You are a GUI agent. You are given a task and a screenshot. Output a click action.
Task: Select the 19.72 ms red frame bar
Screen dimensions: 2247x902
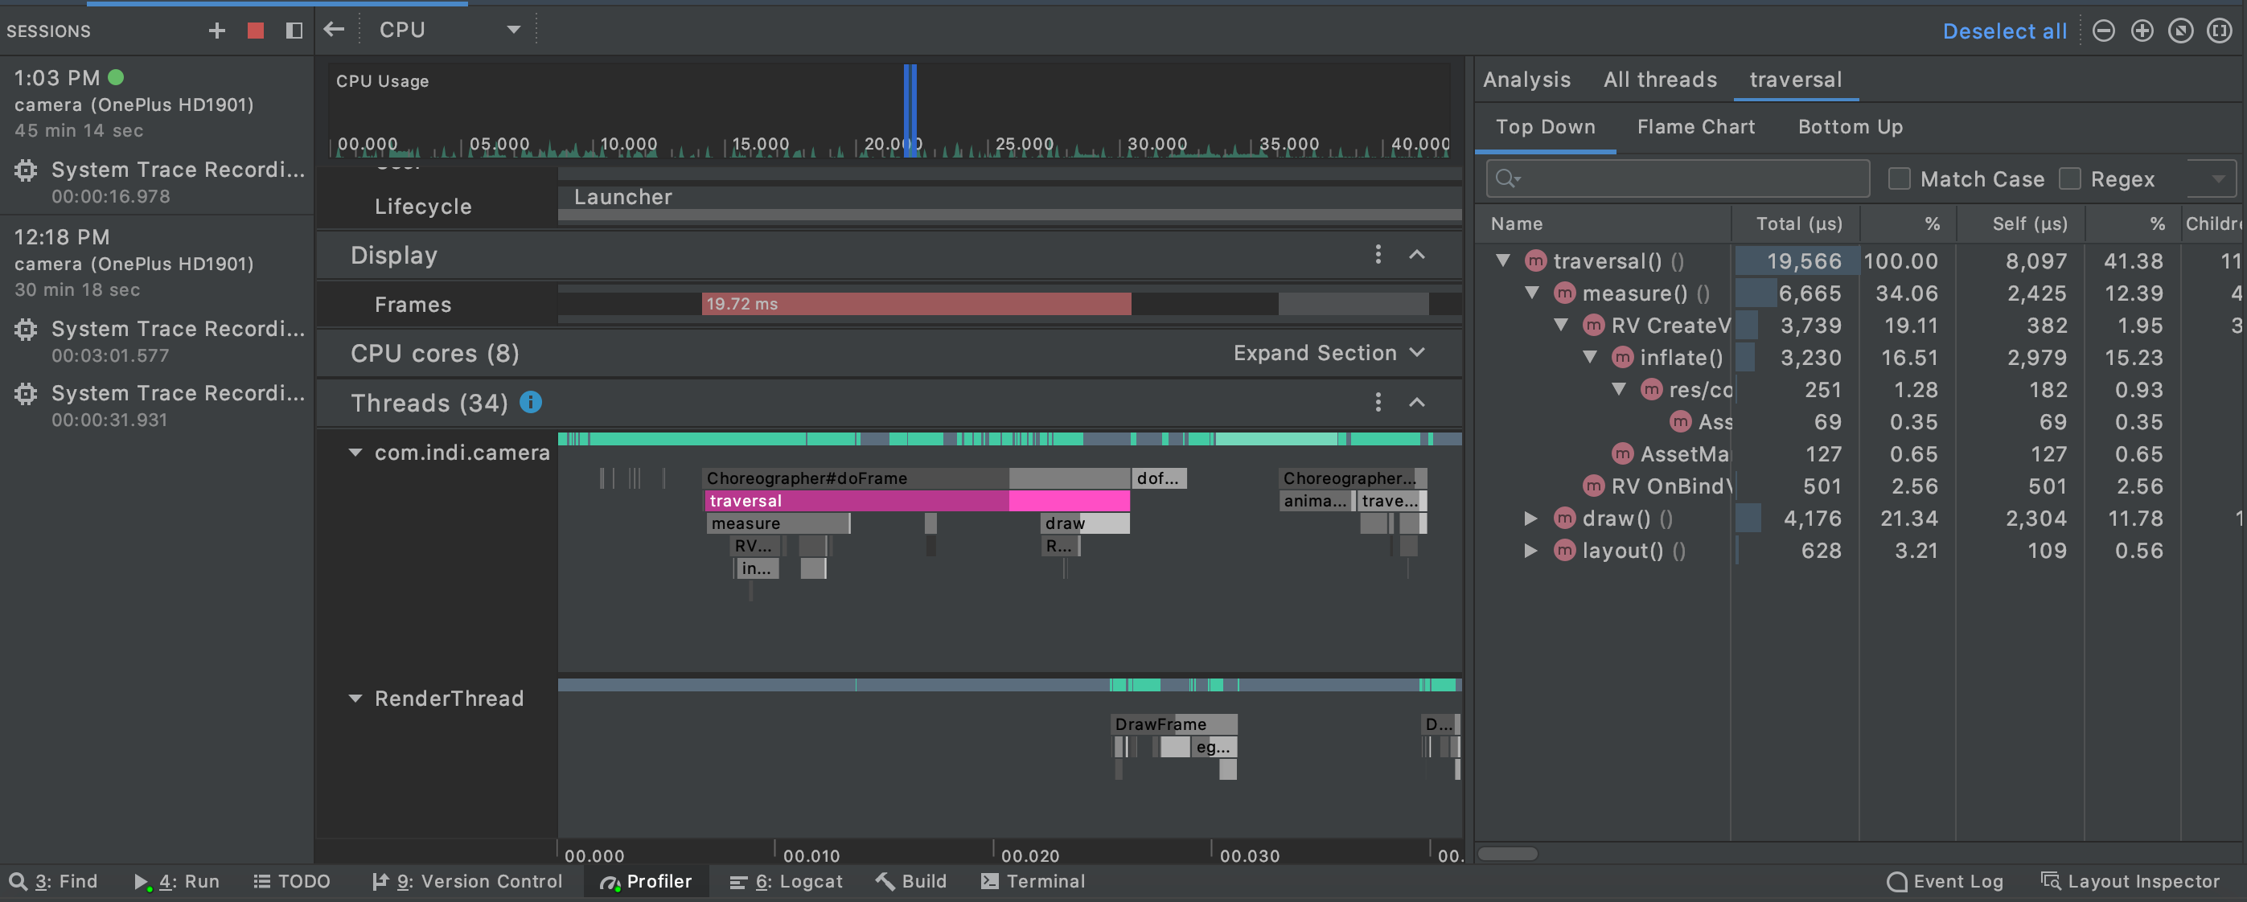[916, 304]
